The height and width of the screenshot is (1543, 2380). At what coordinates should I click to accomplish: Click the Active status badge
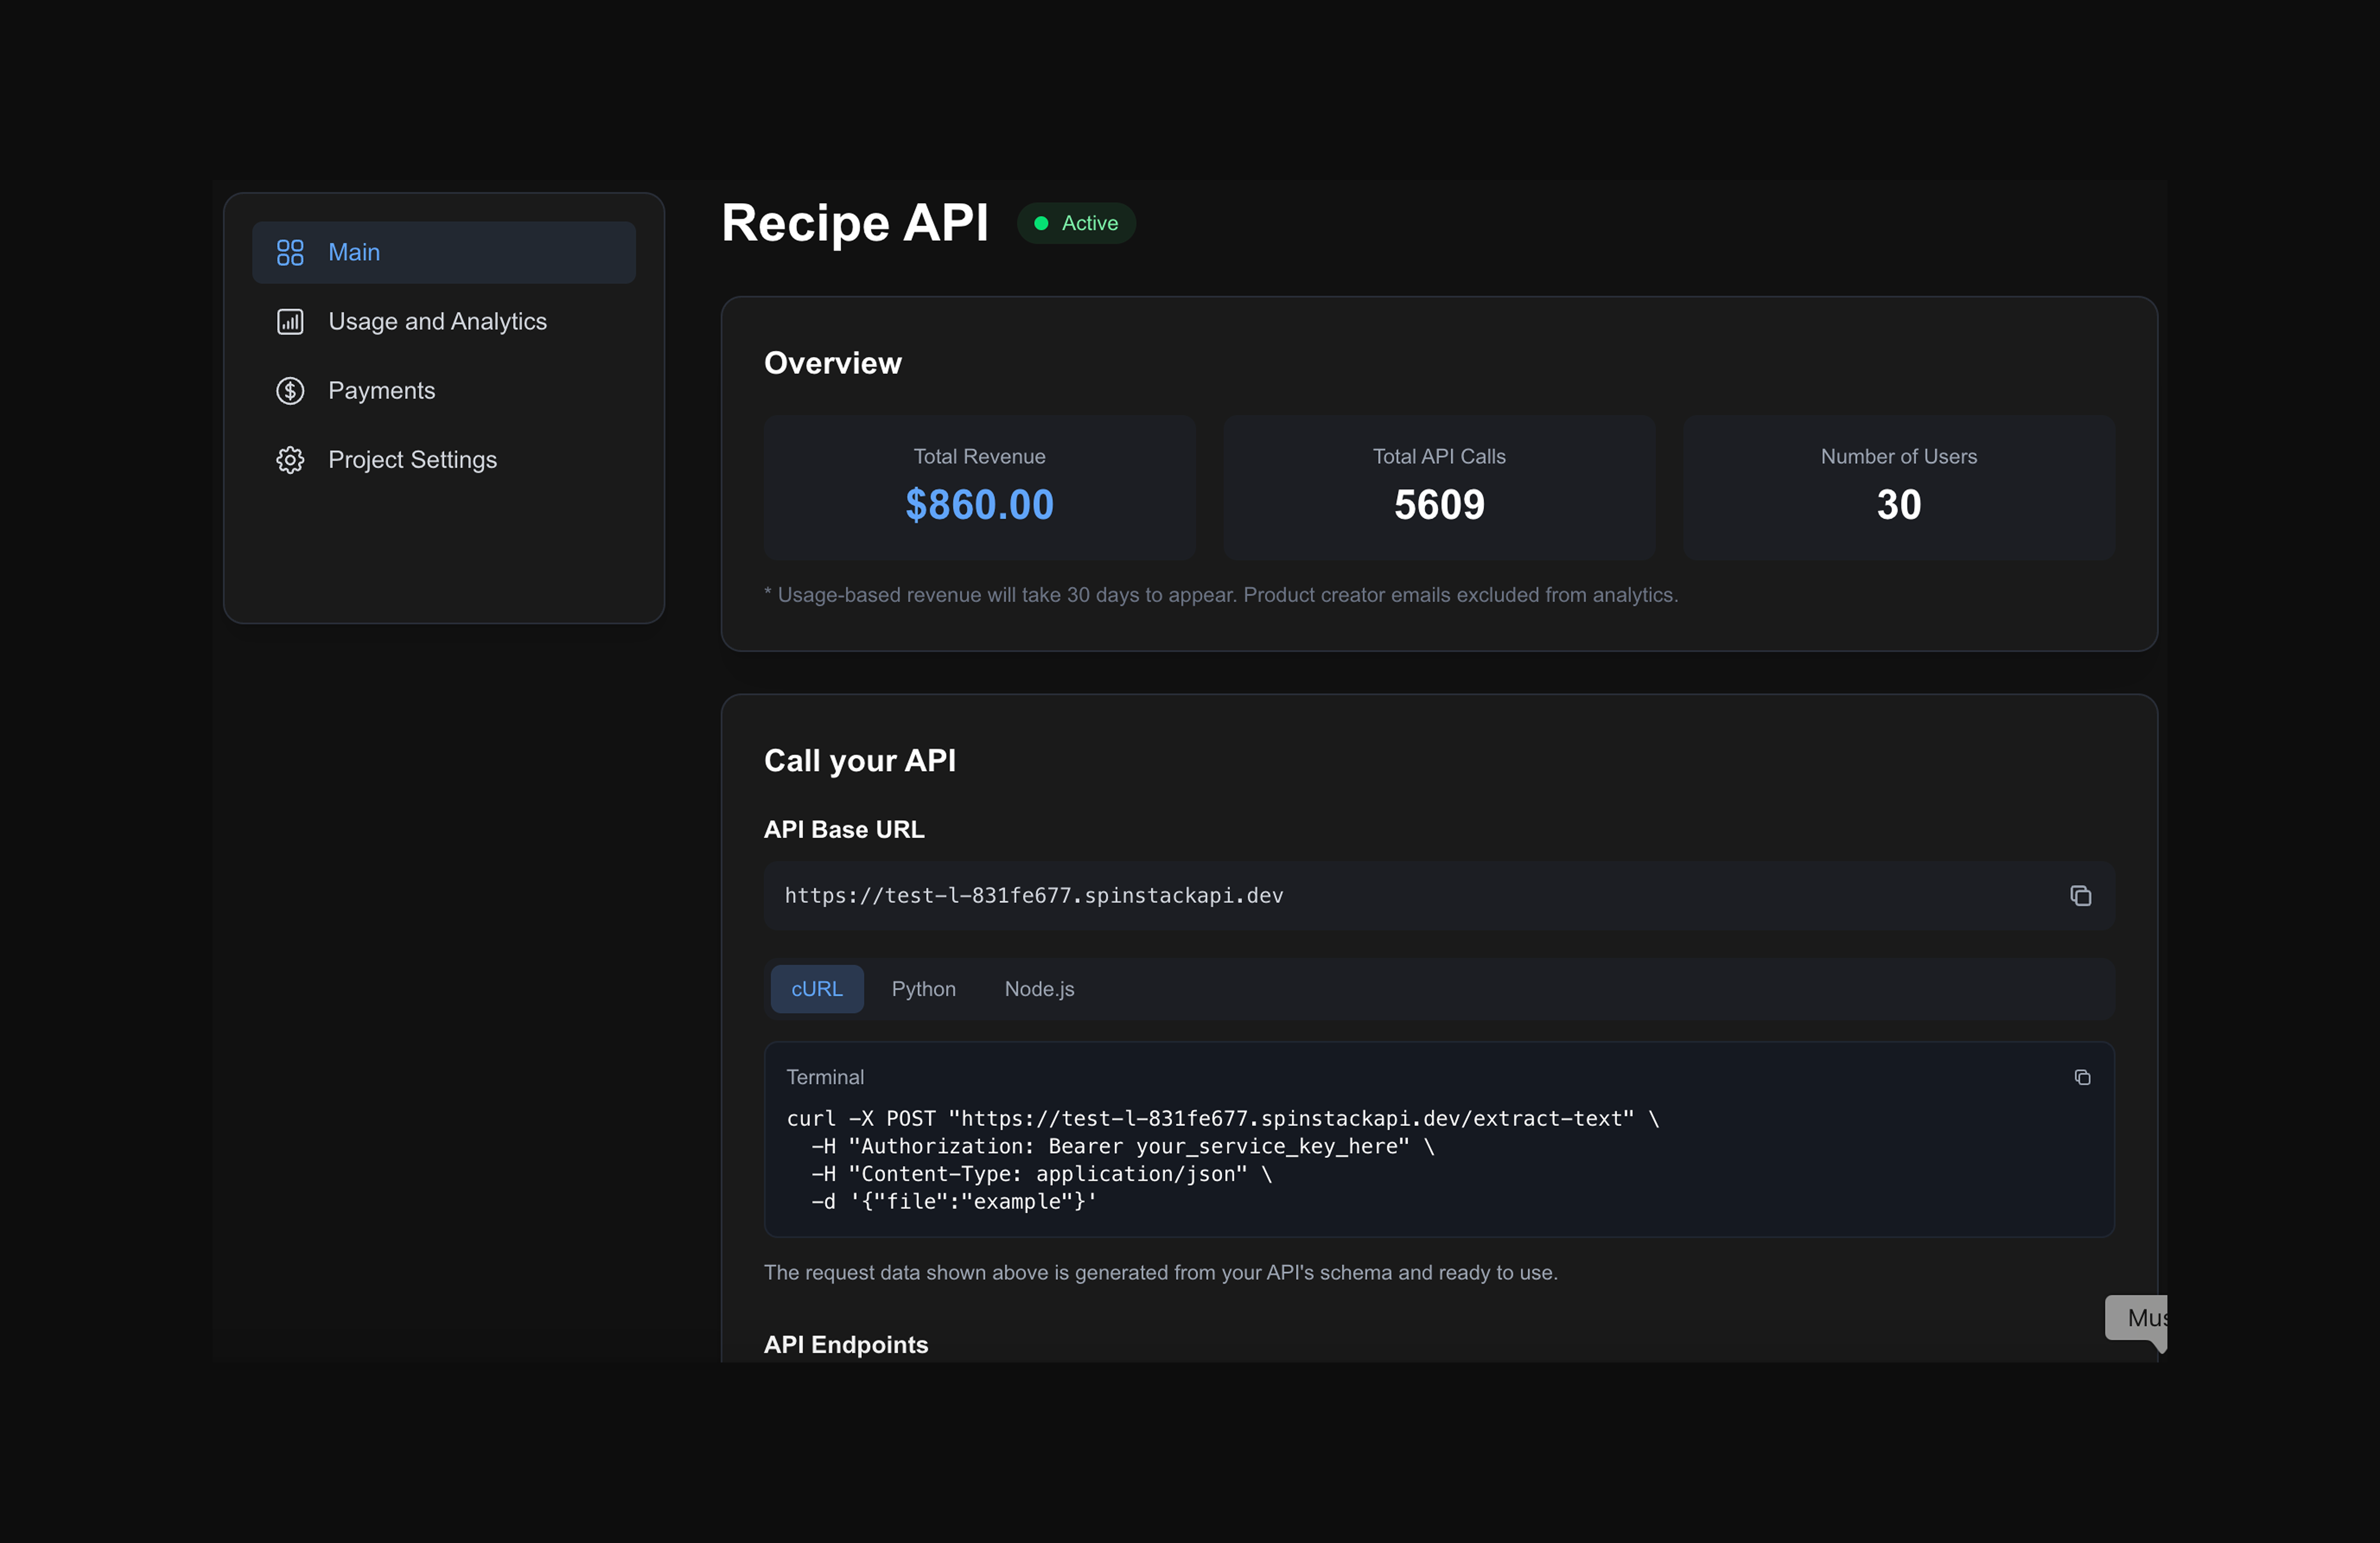1076,223
